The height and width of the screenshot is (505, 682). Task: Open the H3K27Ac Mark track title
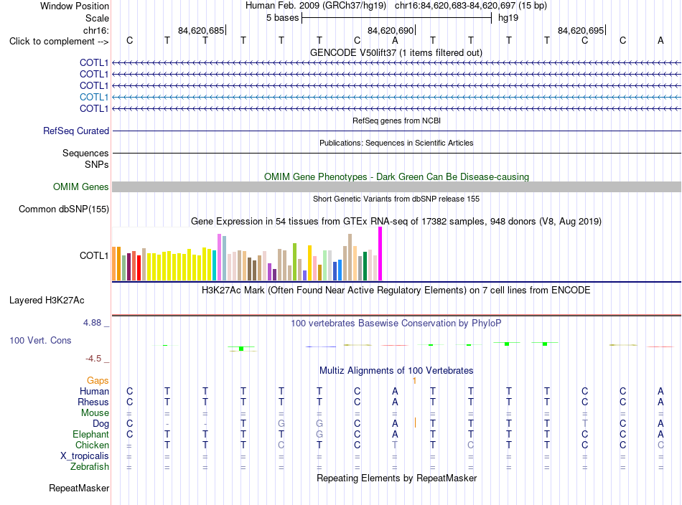pos(396,290)
